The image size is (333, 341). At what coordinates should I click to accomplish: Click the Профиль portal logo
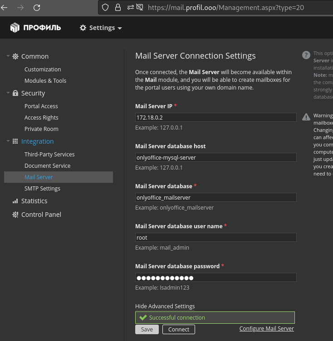pos(35,28)
